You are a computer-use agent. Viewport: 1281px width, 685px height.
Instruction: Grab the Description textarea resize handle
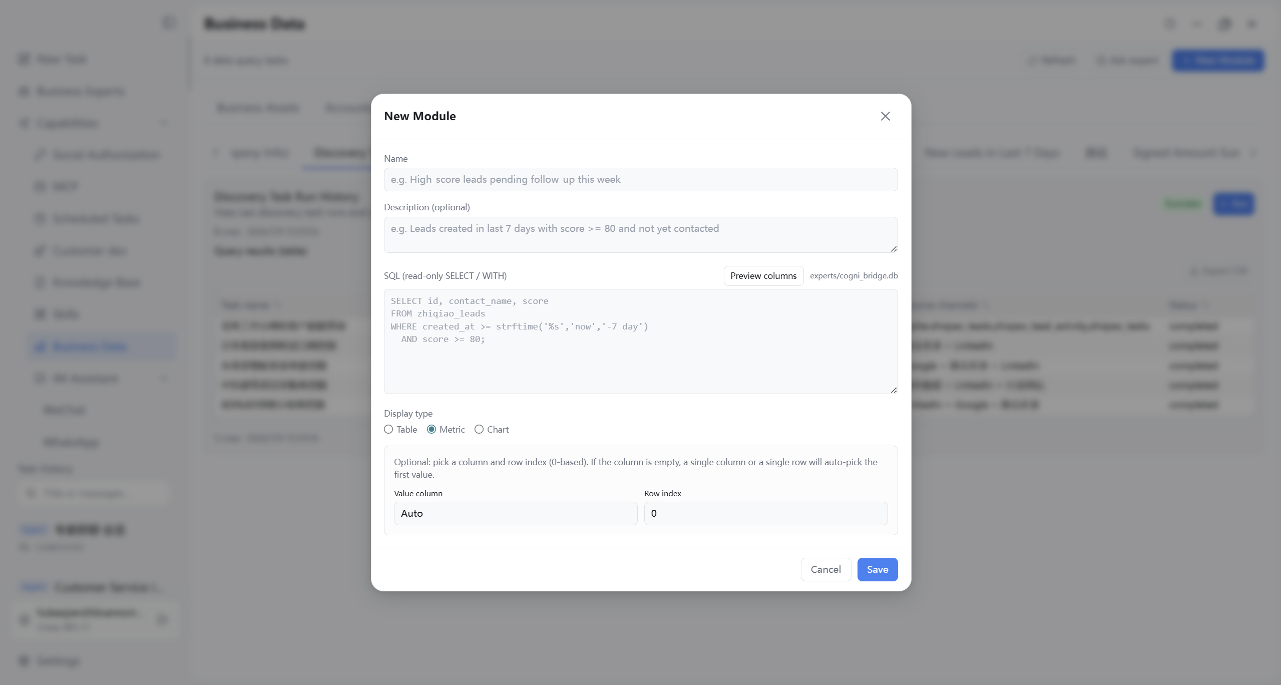[894, 249]
